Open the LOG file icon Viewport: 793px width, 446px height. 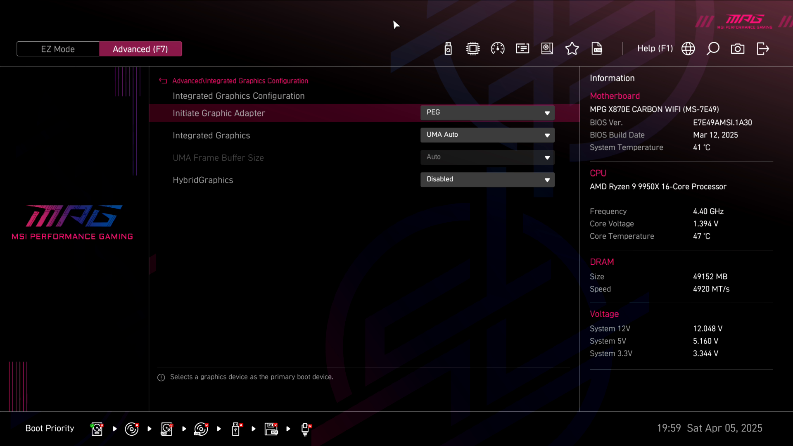coord(597,49)
